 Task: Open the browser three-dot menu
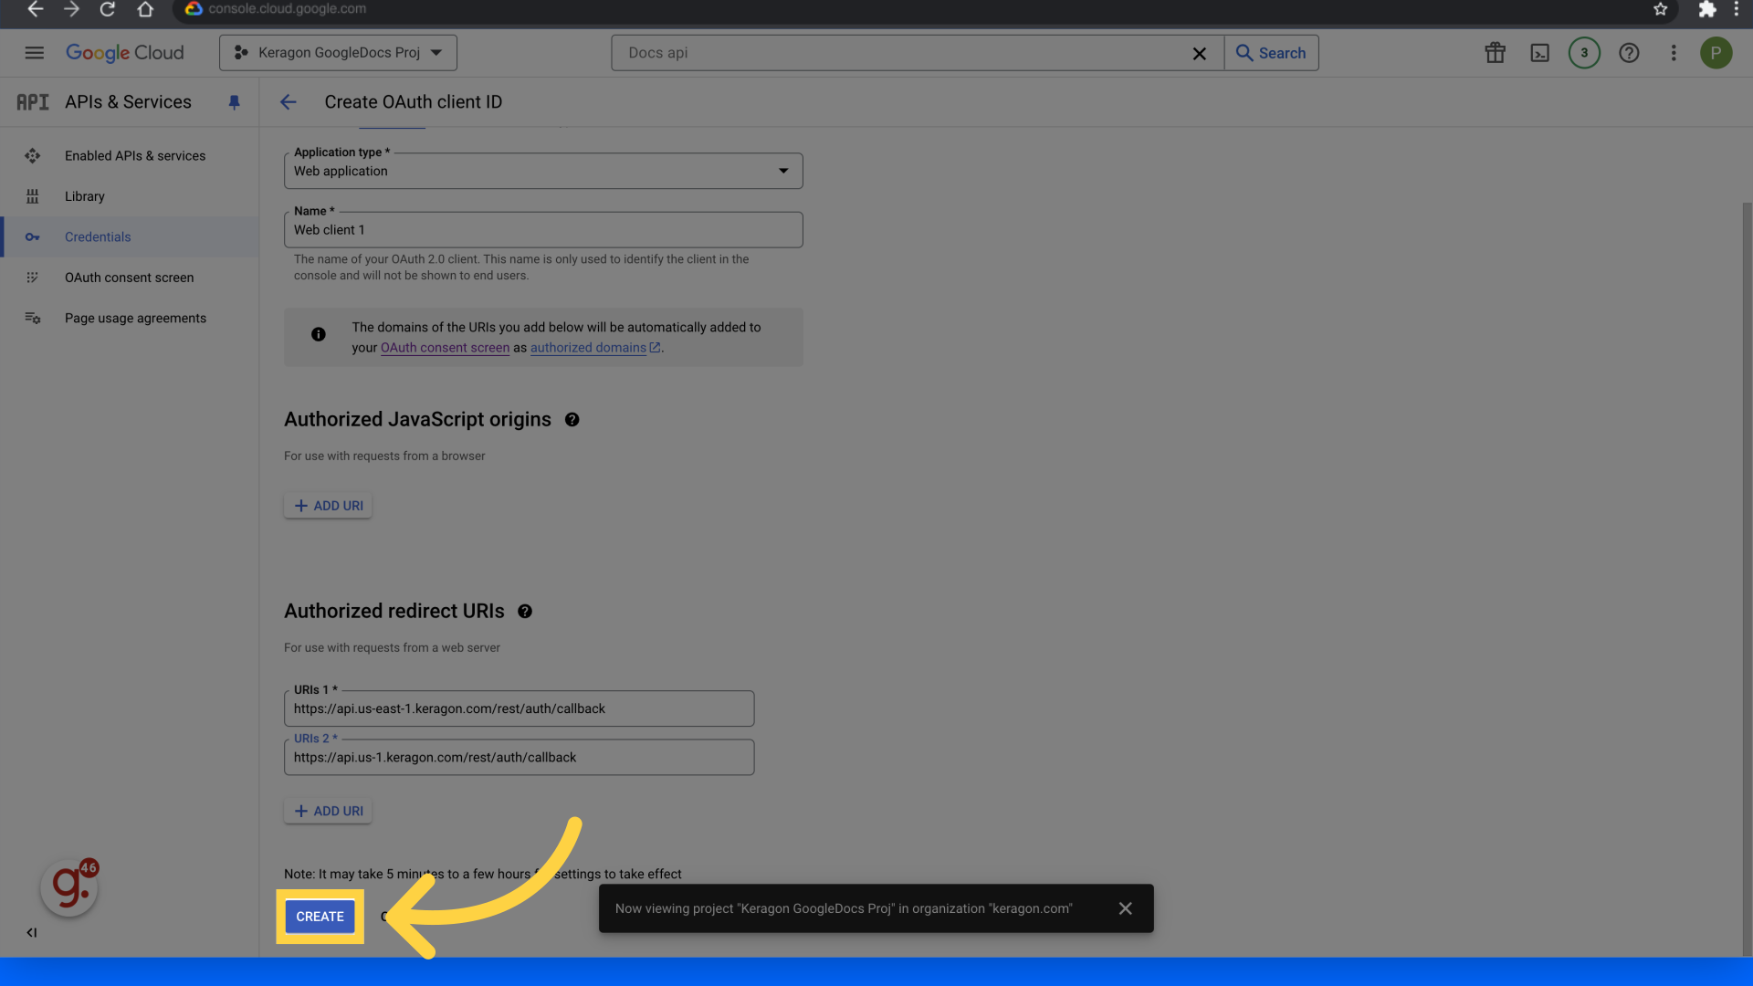(1737, 9)
